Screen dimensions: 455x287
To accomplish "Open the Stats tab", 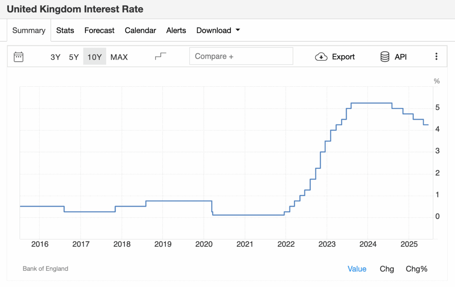I will (x=65, y=30).
